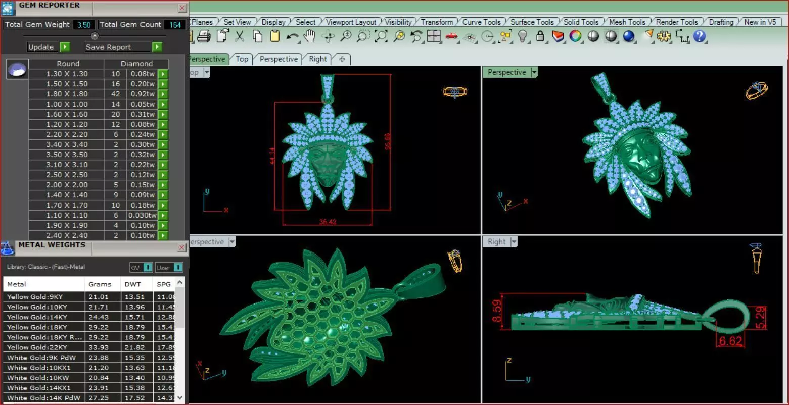The height and width of the screenshot is (405, 789).
Task: Open the Help question mark icon
Action: click(700, 36)
